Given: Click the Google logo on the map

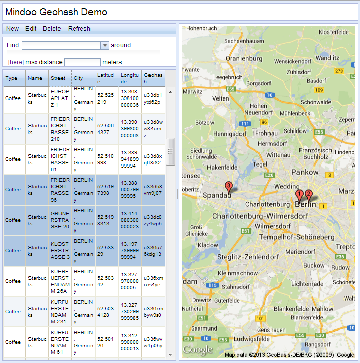Looking at the screenshot, I should point(197,350).
